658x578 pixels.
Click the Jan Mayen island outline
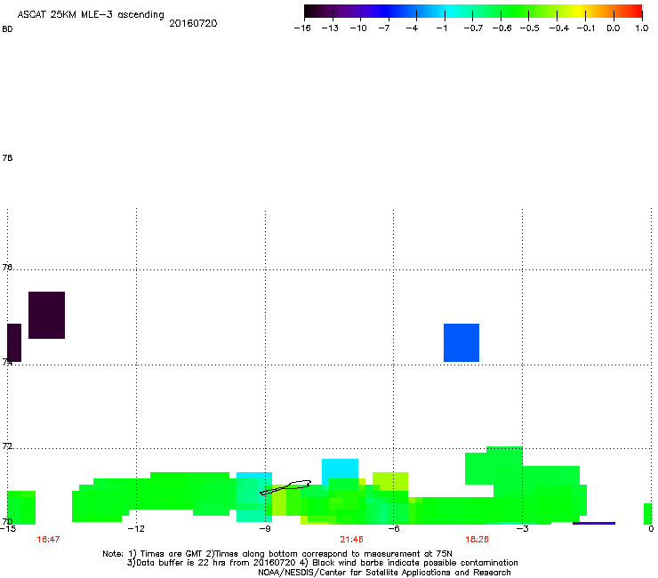[285, 487]
